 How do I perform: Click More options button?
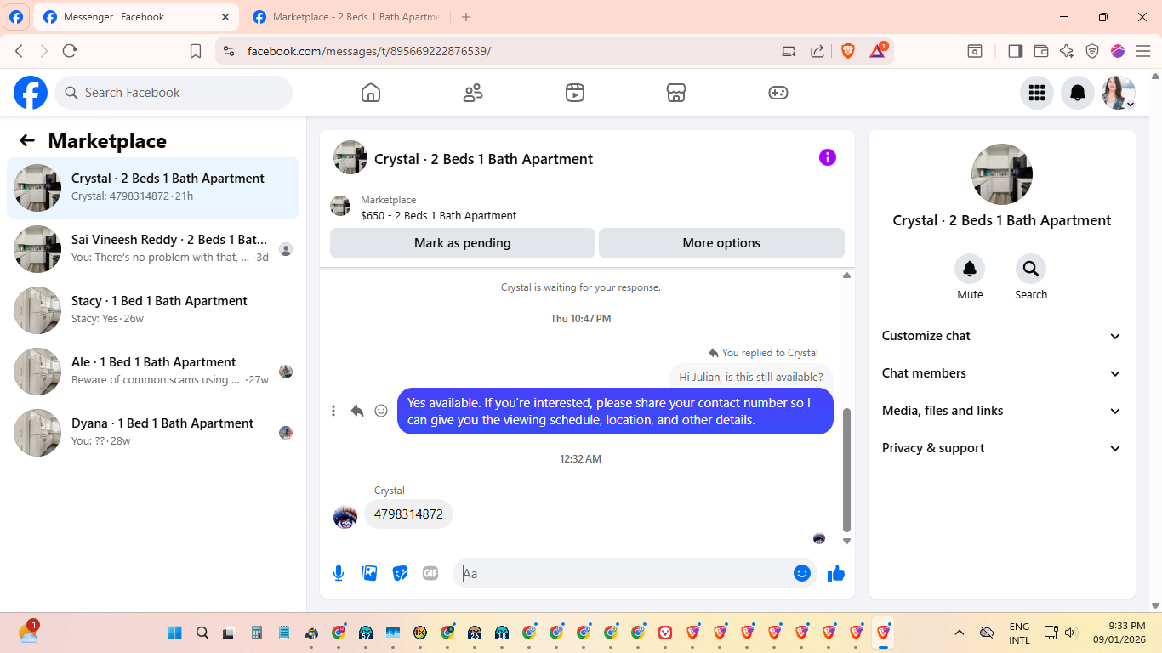click(721, 243)
